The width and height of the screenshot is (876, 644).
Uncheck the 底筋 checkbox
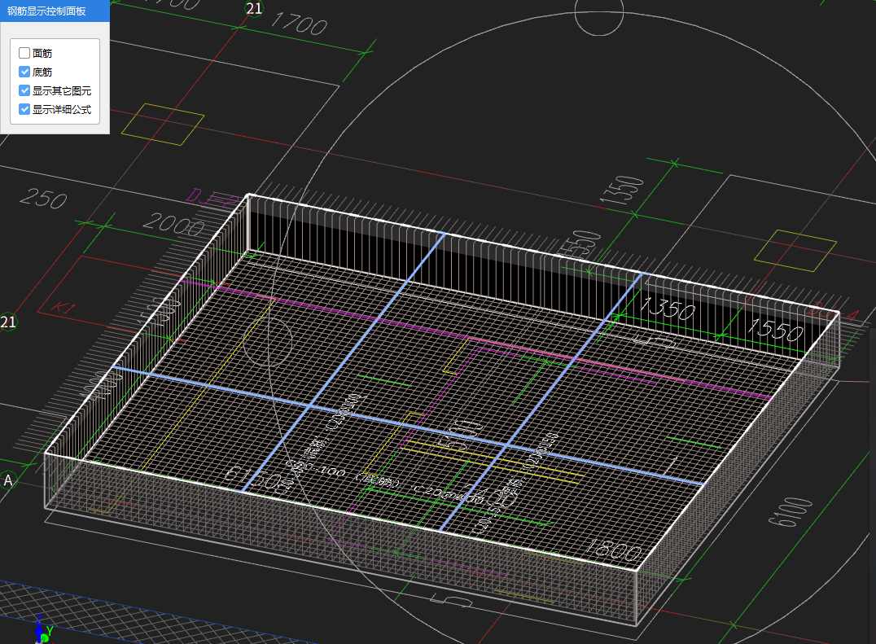[x=24, y=72]
